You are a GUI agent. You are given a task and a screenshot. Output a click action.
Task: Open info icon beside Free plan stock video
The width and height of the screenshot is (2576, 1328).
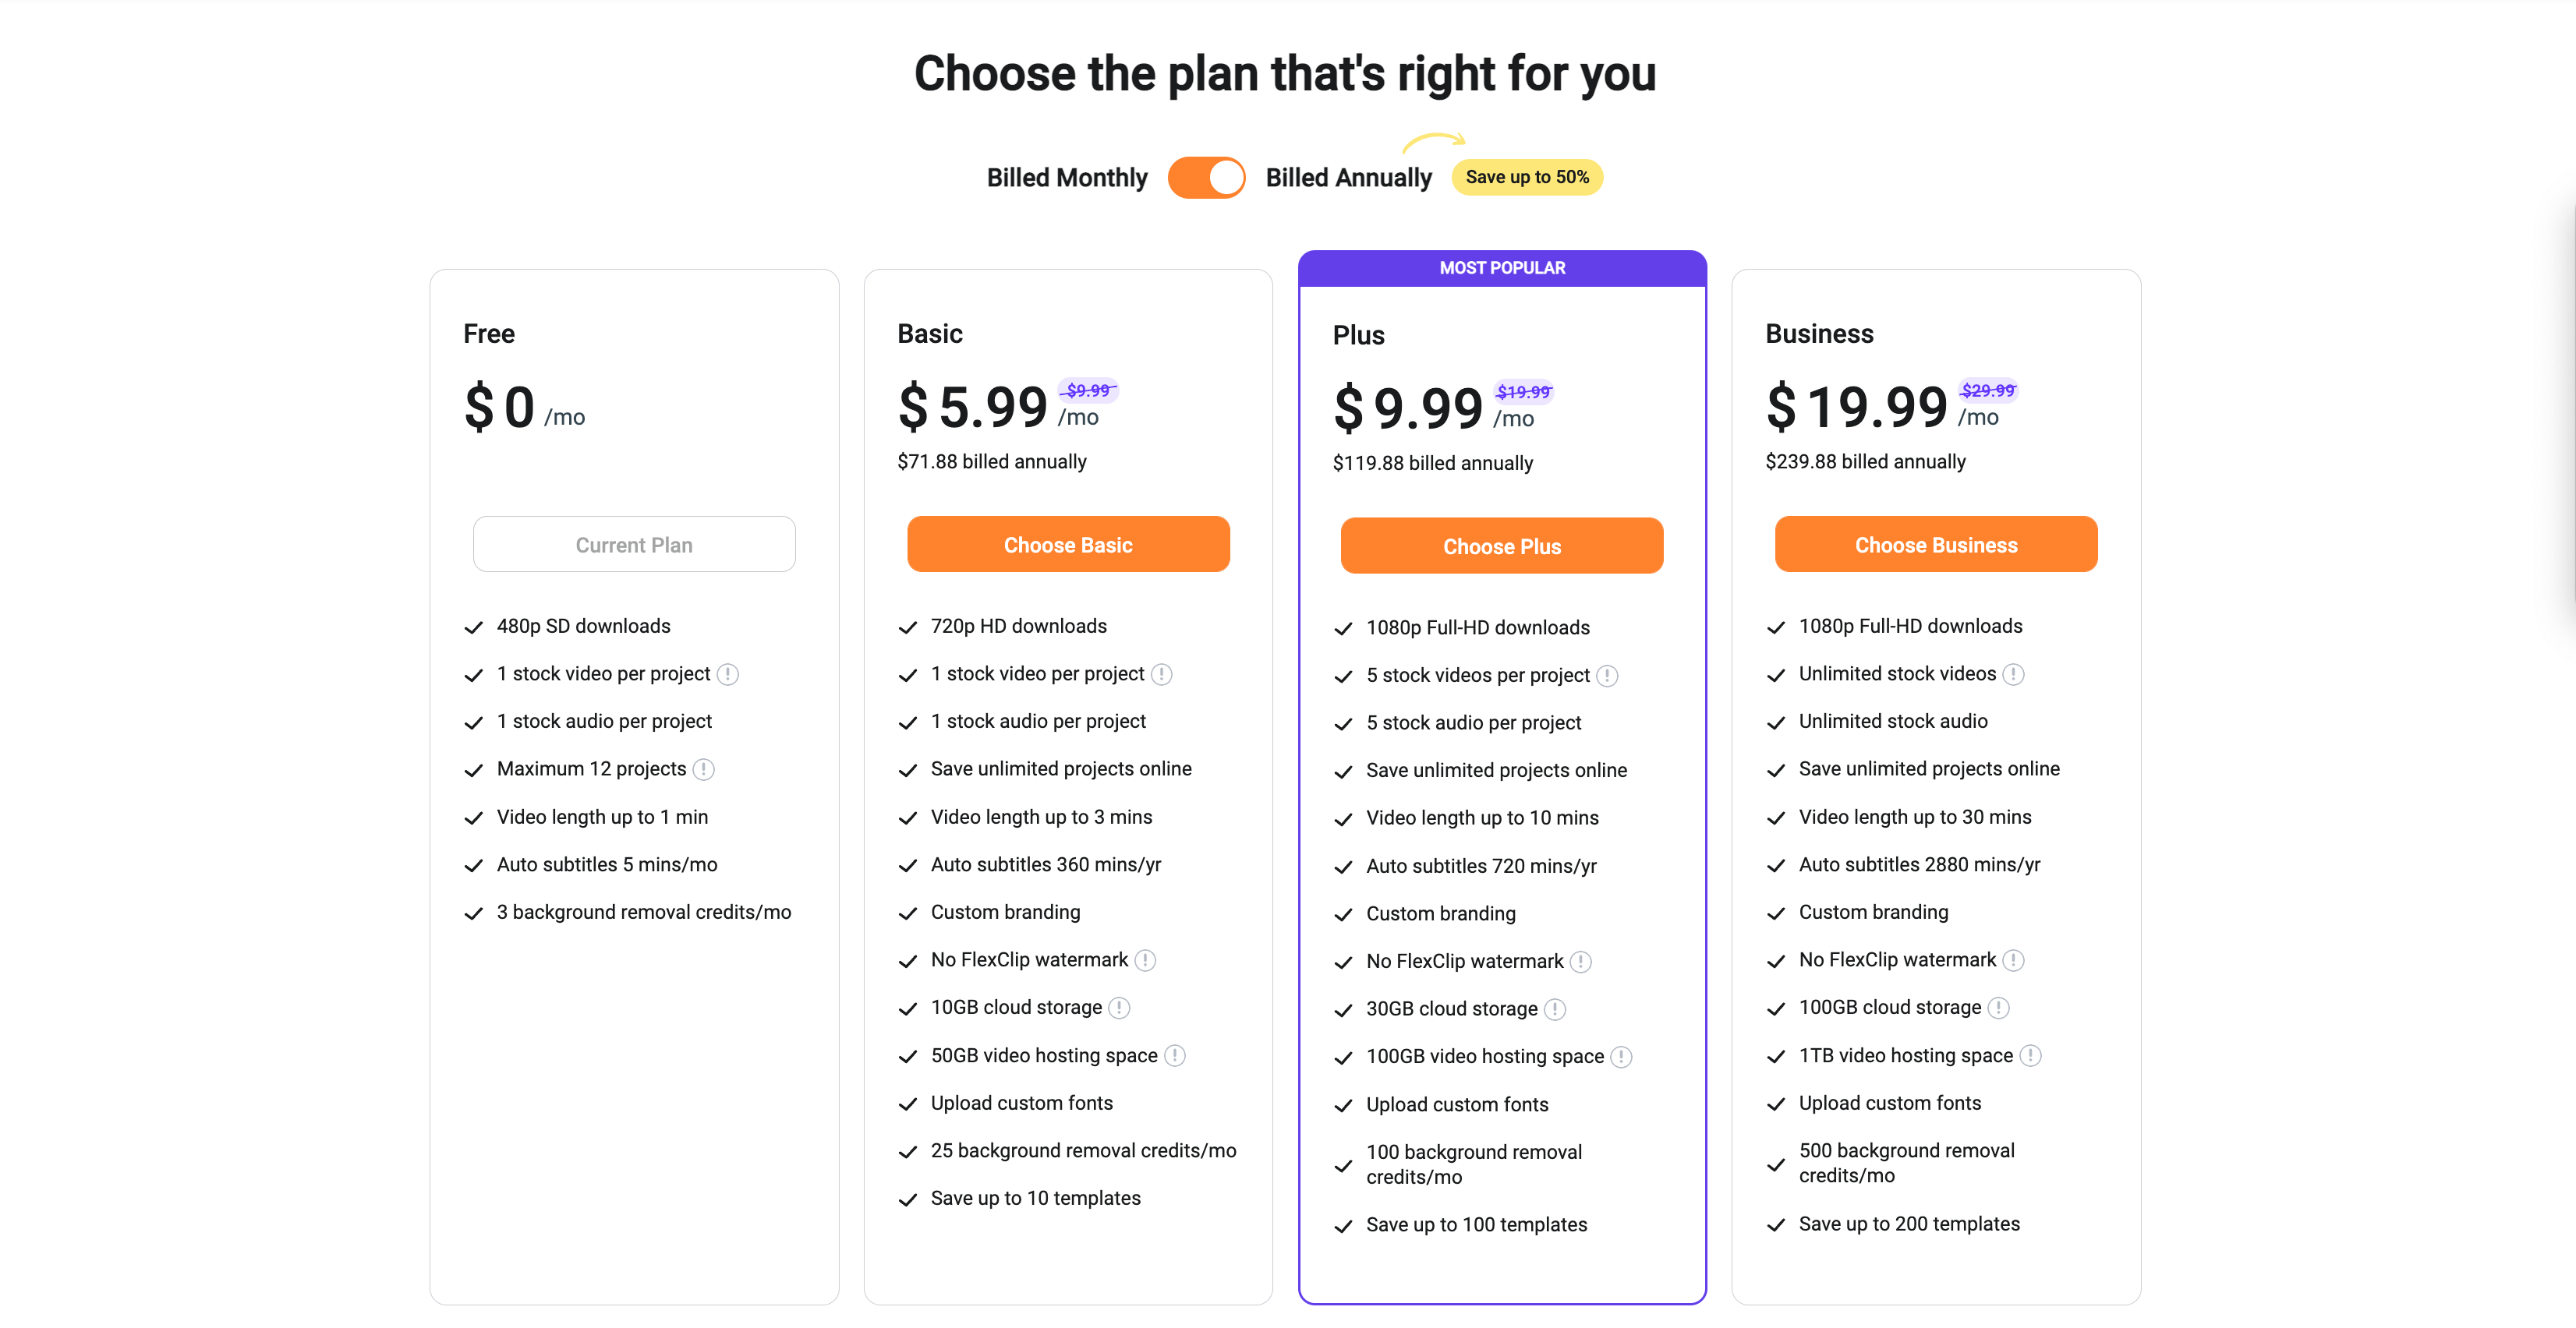(x=728, y=674)
